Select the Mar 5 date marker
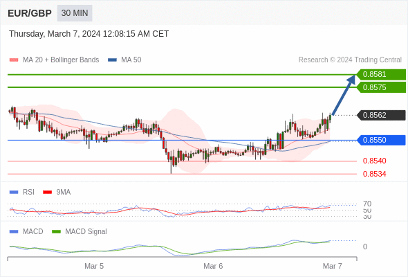This screenshot has height=277, width=408. coord(94,266)
